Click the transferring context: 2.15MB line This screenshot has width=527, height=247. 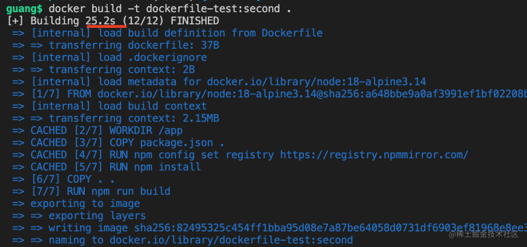tap(134, 118)
